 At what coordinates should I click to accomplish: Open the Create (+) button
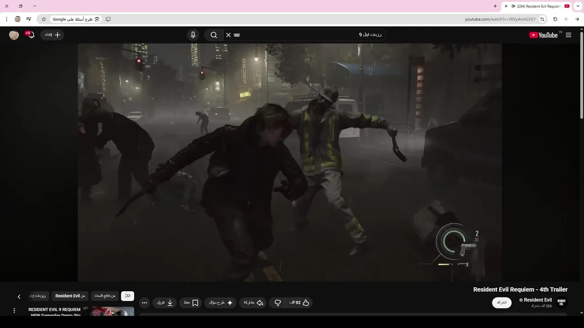pyautogui.click(x=52, y=35)
